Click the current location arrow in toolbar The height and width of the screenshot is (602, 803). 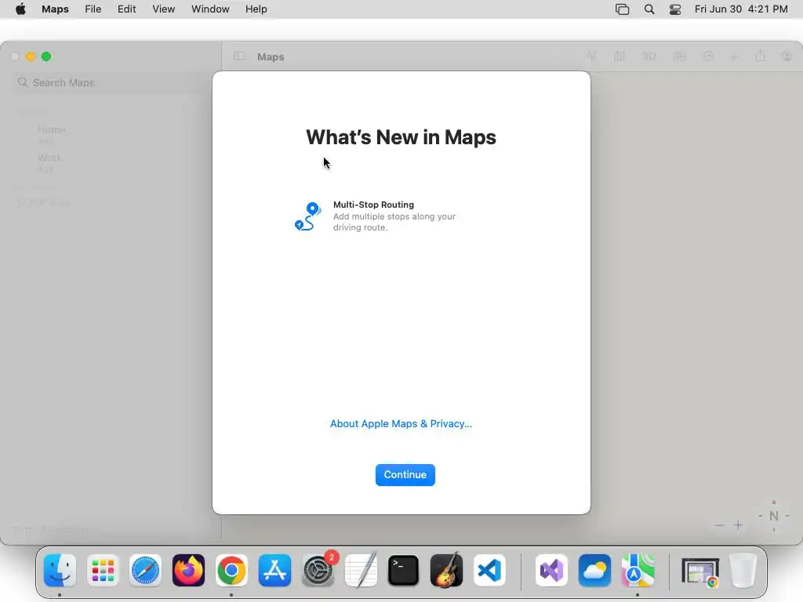(591, 56)
